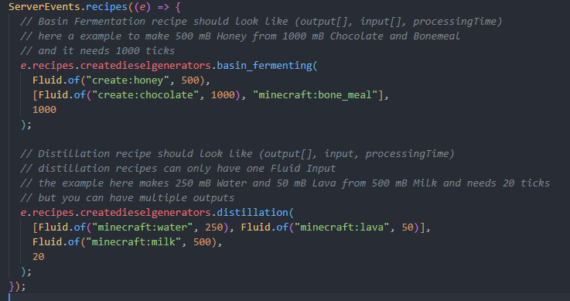Click comment about one Fluid Input
Viewport: 570px width, 301px height.
[x=178, y=169]
